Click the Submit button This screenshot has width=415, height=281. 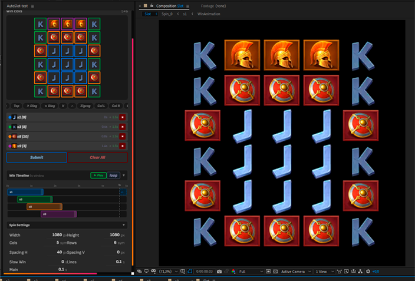37,157
